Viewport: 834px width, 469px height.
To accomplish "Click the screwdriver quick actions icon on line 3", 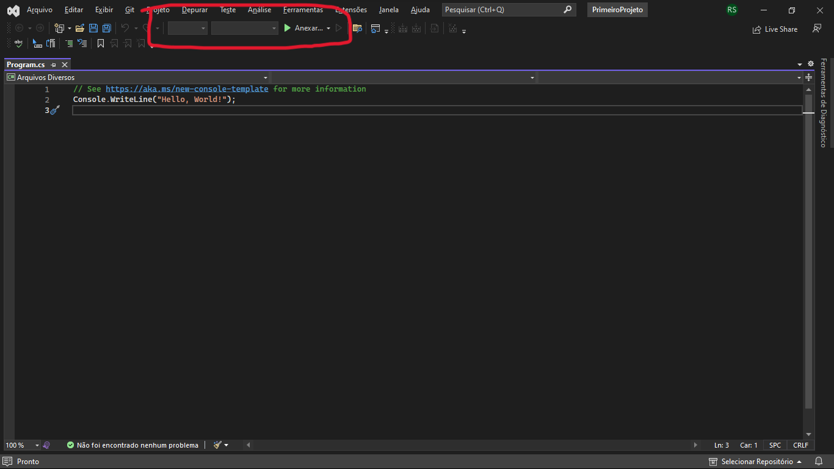I will (x=55, y=110).
